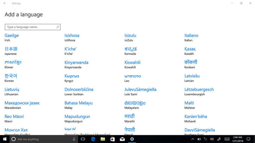This screenshot has width=255, height=143.
Task: Click the Windows Start button
Action: 5,139
